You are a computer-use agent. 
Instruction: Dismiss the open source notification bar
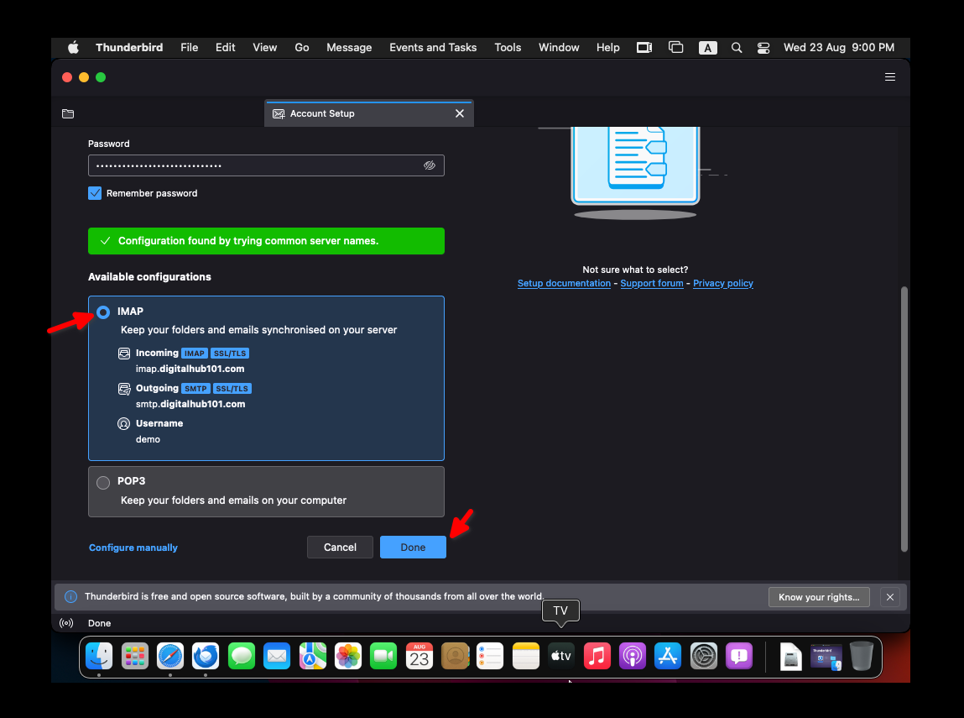(x=889, y=597)
